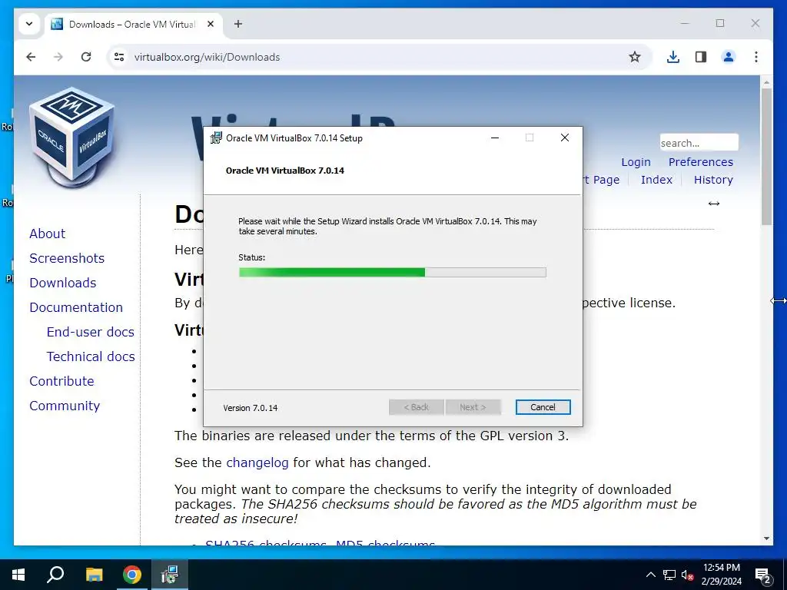Select the VirtualBox installer taskbar icon

point(170,575)
